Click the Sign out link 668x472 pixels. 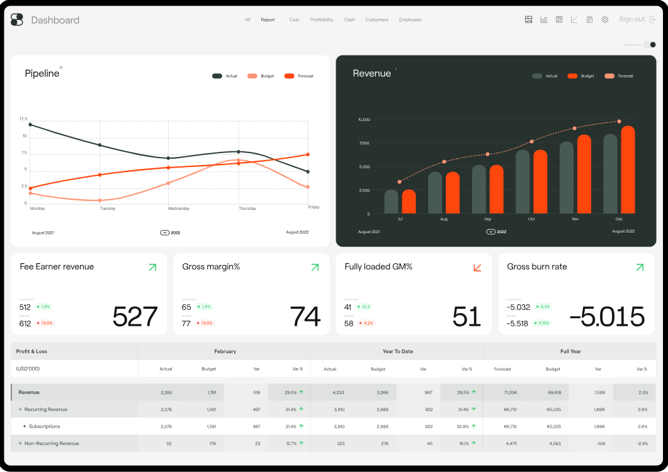pyautogui.click(x=631, y=19)
